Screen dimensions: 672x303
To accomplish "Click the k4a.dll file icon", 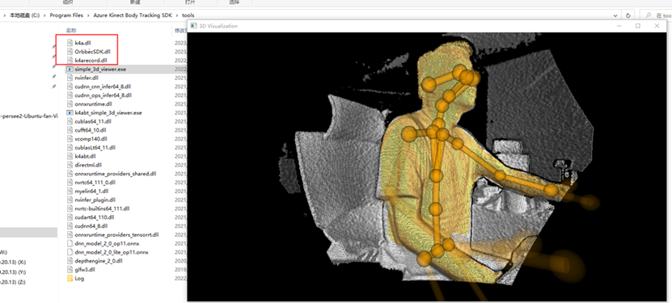I will click(70, 43).
